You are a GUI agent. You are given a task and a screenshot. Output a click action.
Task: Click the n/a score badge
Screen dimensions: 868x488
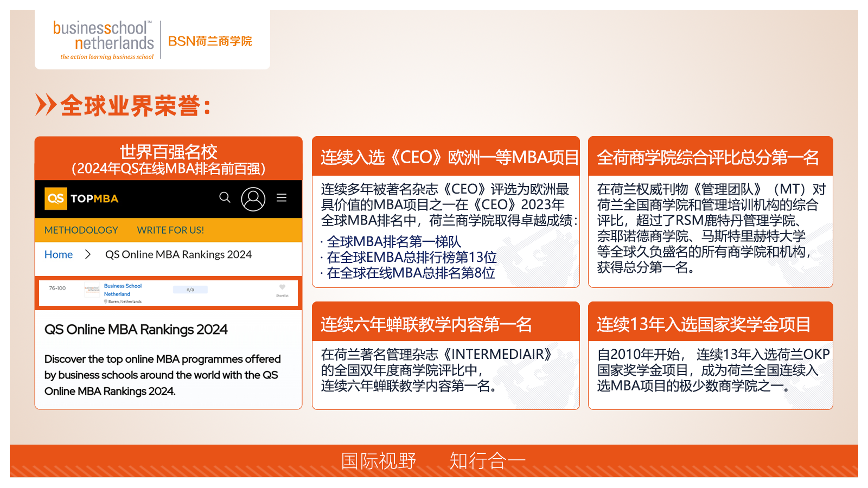tap(190, 290)
